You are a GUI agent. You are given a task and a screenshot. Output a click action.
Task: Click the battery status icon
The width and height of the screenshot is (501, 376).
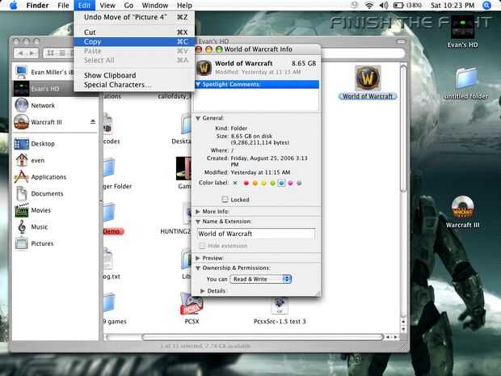coord(398,6)
